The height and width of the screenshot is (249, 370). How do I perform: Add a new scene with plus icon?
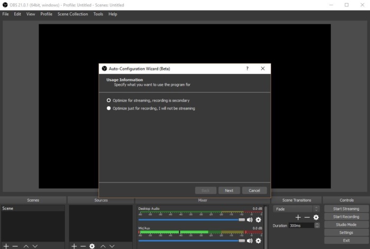(6, 246)
